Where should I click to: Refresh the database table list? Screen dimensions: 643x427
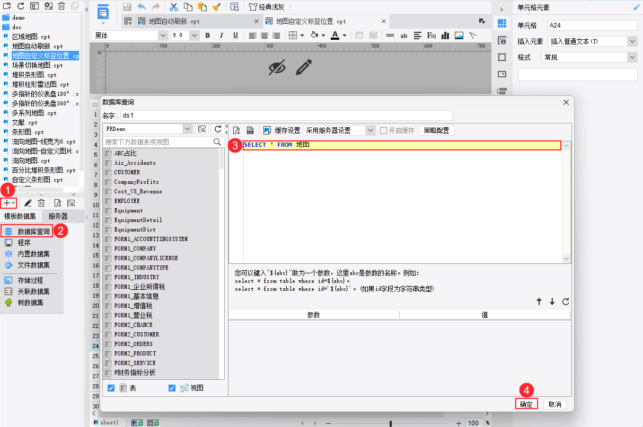[218, 129]
